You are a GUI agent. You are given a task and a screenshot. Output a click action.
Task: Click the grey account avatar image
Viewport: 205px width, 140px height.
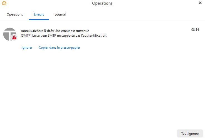[x=9, y=33]
